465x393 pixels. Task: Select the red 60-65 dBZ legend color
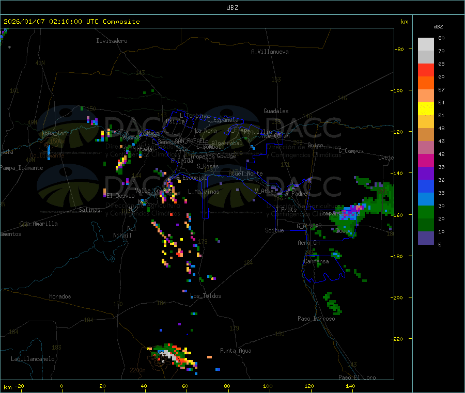(x=426, y=70)
